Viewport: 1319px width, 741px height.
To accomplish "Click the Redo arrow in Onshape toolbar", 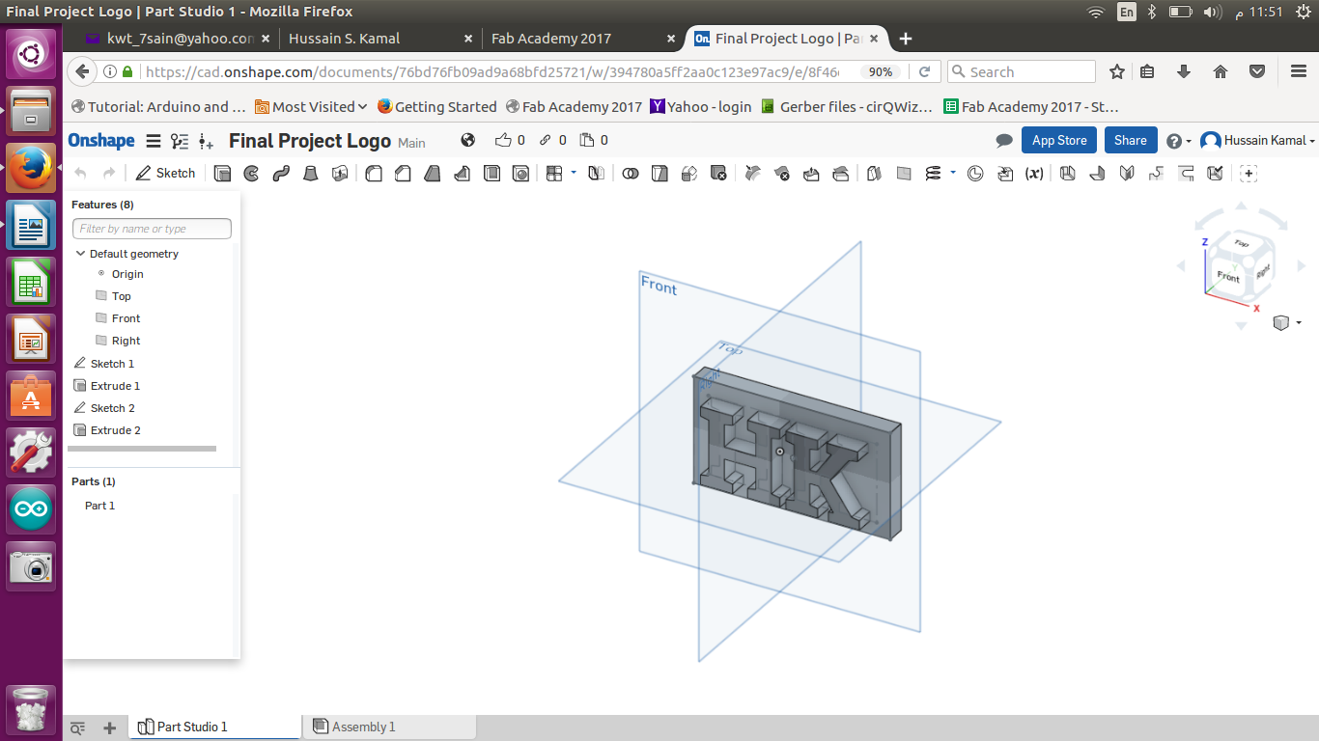I will click(x=109, y=174).
